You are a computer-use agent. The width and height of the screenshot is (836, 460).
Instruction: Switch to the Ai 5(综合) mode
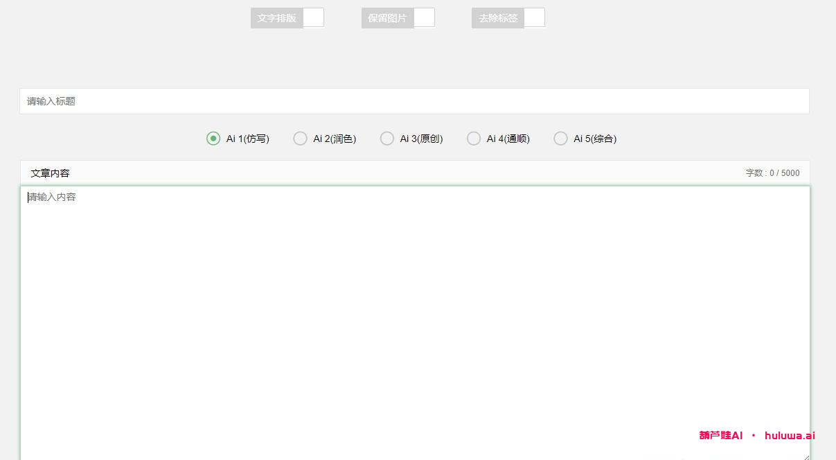pyautogui.click(x=560, y=139)
